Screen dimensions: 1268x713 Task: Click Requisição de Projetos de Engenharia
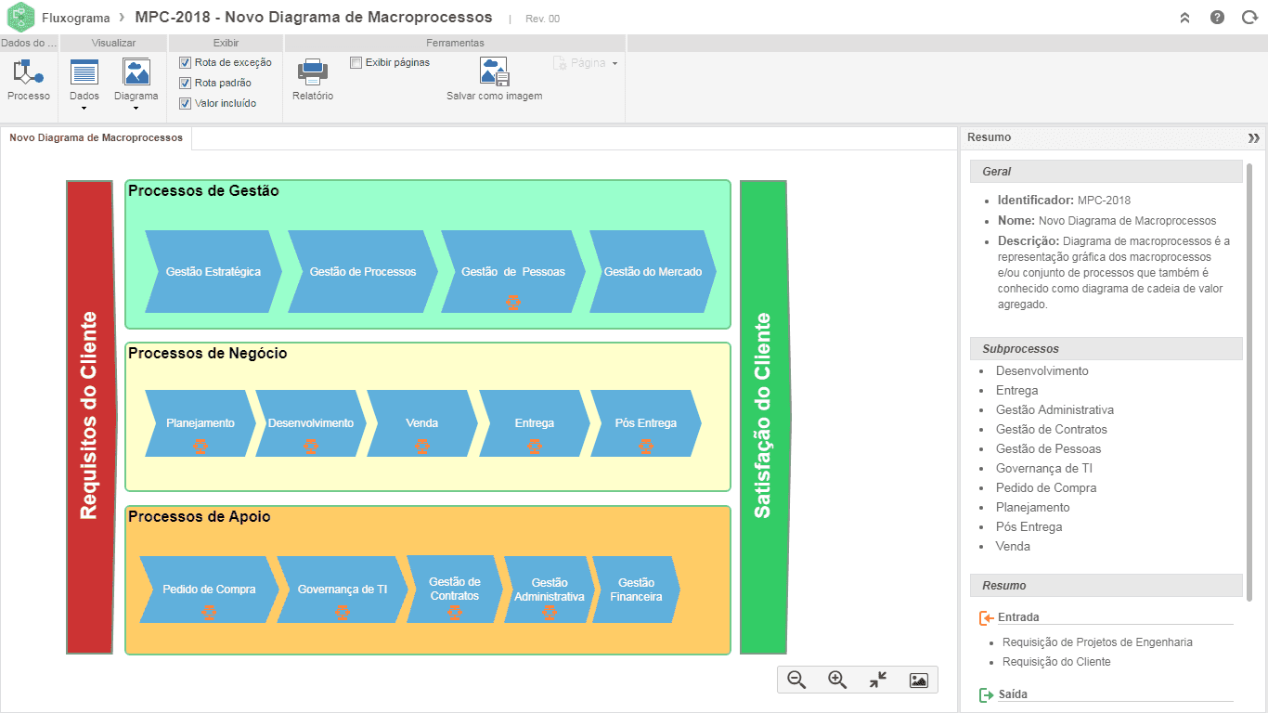pos(1097,642)
